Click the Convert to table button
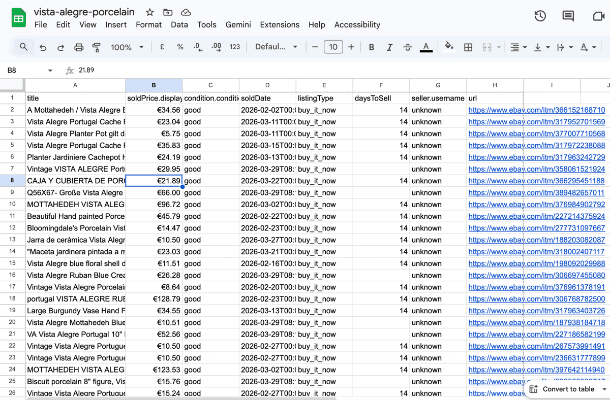This screenshot has height=400, width=610. pyautogui.click(x=562, y=389)
